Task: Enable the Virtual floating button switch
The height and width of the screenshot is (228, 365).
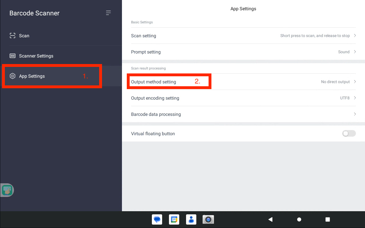Action: pyautogui.click(x=349, y=133)
